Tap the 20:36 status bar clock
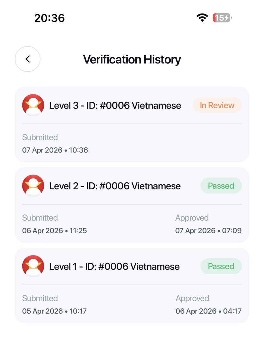This screenshot has height=354, width=264. click(x=49, y=18)
